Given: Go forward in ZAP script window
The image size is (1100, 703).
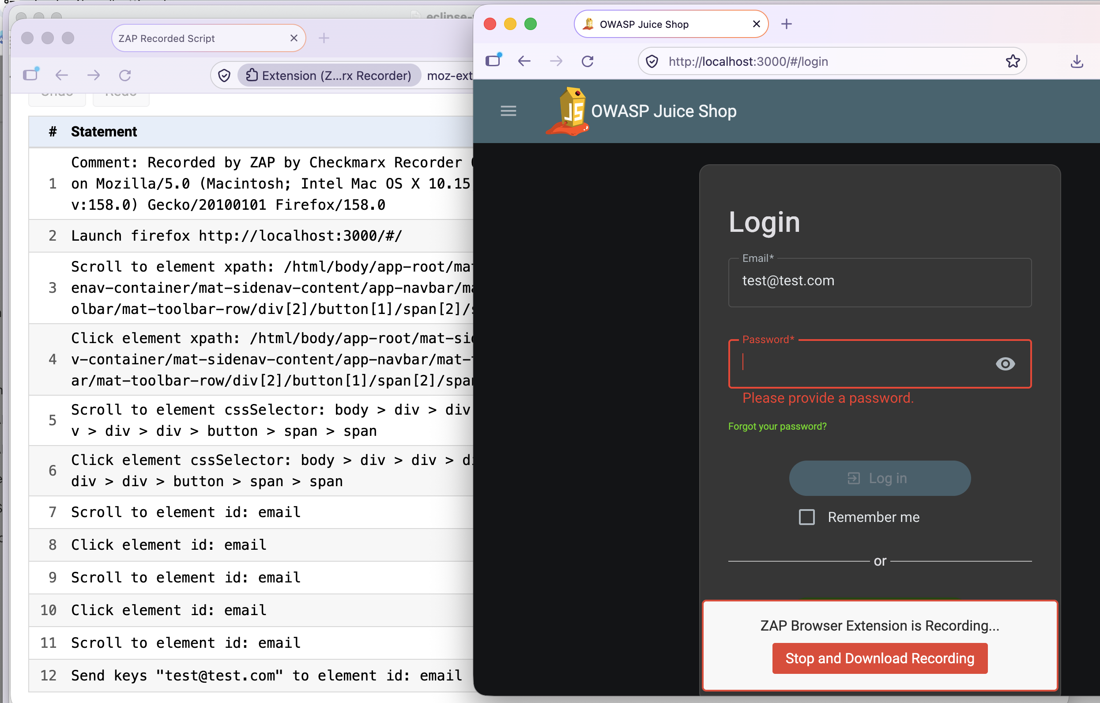Looking at the screenshot, I should pos(93,76).
